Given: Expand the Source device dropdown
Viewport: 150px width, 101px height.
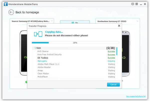Looking at the screenshot, I should tap(52, 21).
